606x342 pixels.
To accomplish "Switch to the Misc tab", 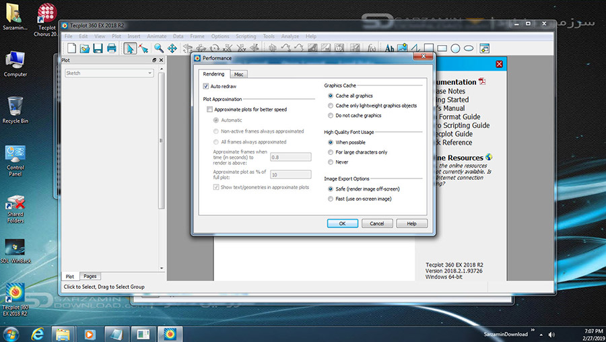I will (x=239, y=74).
